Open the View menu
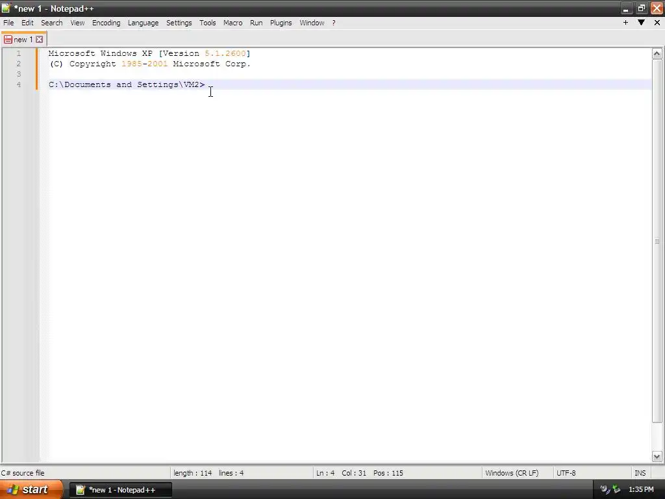This screenshot has height=499, width=665. coord(77,23)
